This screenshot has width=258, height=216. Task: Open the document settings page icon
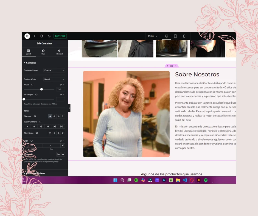pos(42,36)
